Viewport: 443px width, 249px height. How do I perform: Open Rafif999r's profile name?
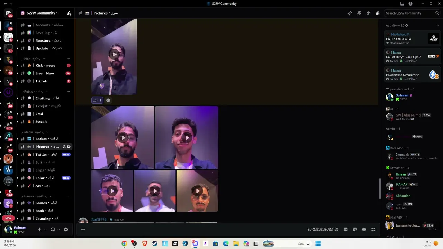pos(99,220)
